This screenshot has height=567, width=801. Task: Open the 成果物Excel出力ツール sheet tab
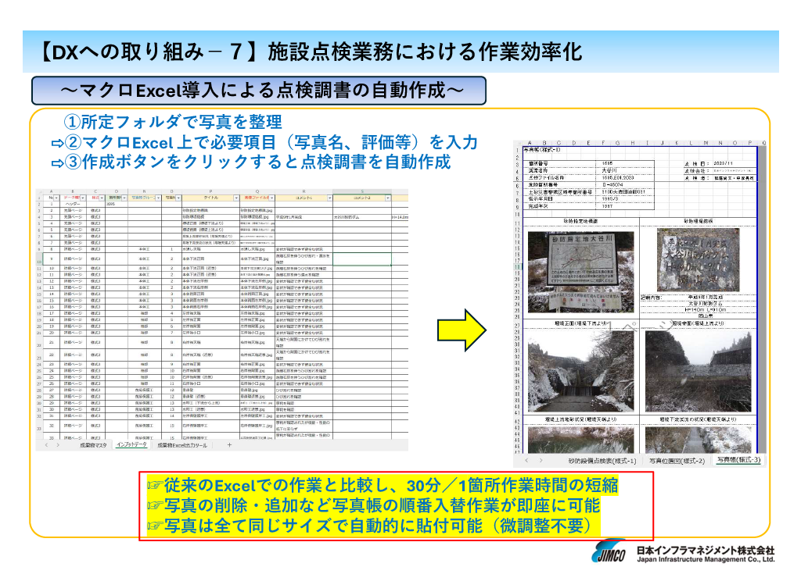click(x=181, y=444)
